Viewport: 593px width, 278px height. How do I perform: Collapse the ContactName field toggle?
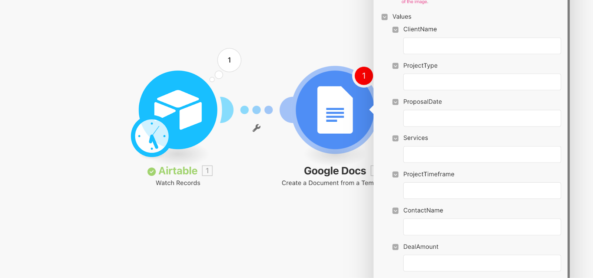tap(395, 211)
